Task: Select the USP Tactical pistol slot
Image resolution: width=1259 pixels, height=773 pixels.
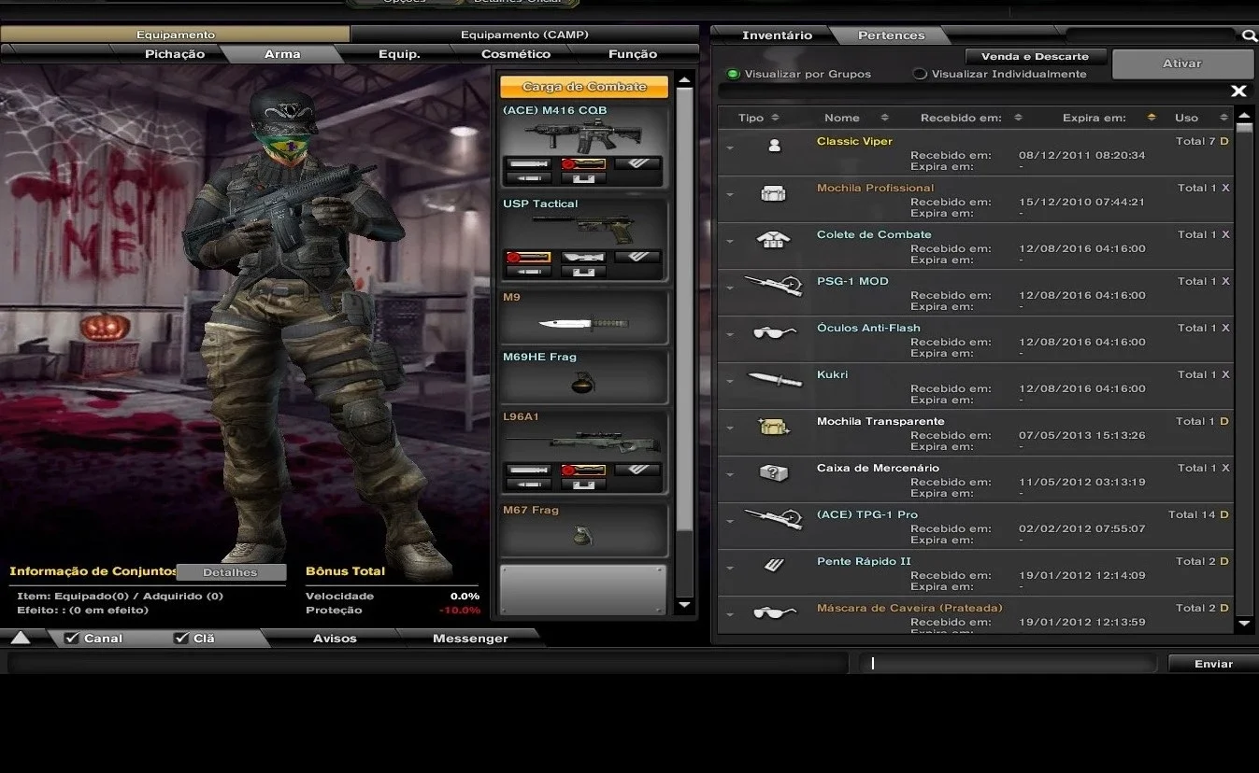Action: pyautogui.click(x=585, y=240)
